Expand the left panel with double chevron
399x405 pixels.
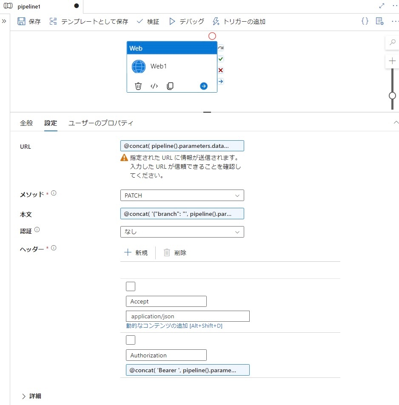pyautogui.click(x=4, y=21)
